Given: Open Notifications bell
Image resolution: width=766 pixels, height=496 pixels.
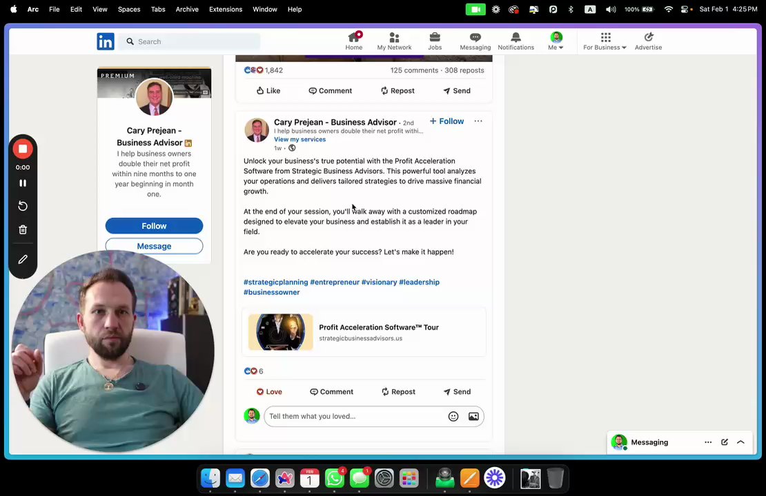Looking at the screenshot, I should (516, 41).
